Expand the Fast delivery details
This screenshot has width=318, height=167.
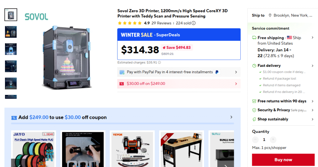tap(312, 66)
